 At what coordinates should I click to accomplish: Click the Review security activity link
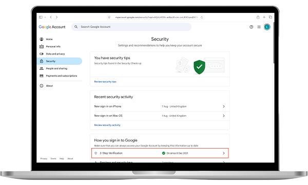tap(107, 125)
